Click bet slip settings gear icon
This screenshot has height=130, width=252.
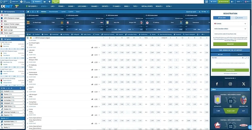point(243,58)
